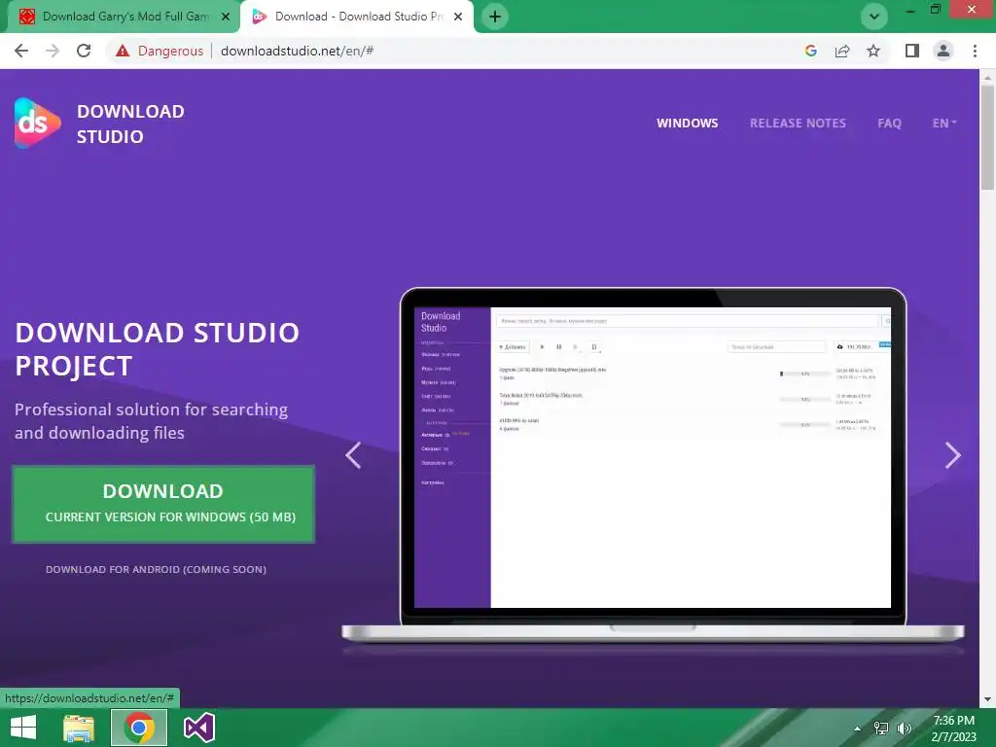Click the taskbar clock and date
The height and width of the screenshot is (747, 996).
point(953,729)
